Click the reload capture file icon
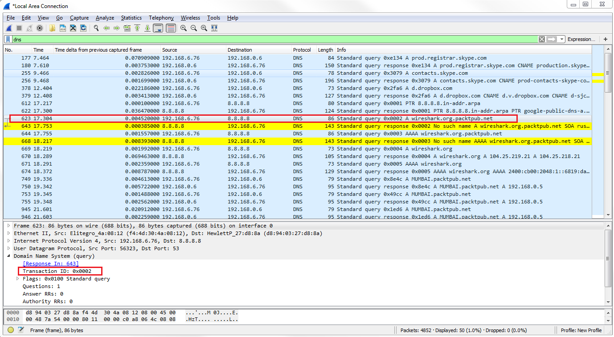The width and height of the screenshot is (614, 337). pyautogui.click(x=83, y=28)
